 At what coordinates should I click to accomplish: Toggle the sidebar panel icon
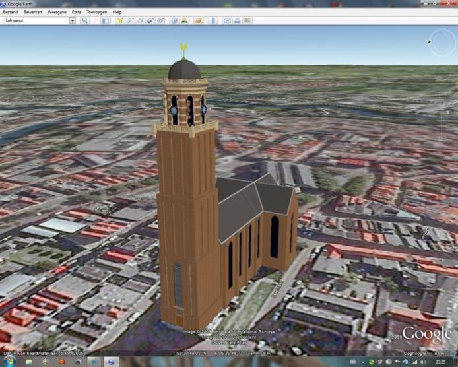coord(106,20)
